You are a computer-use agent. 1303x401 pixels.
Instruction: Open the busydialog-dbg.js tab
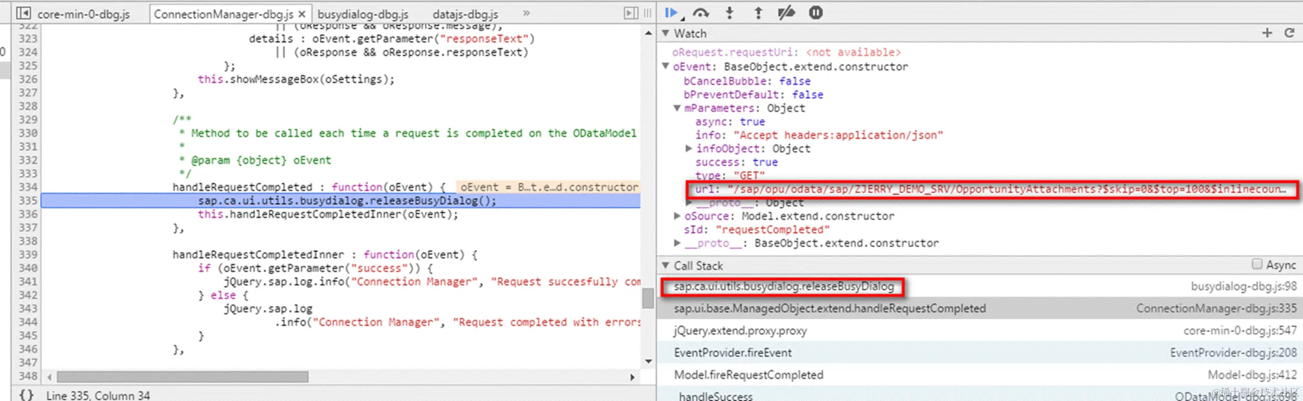pyautogui.click(x=363, y=14)
